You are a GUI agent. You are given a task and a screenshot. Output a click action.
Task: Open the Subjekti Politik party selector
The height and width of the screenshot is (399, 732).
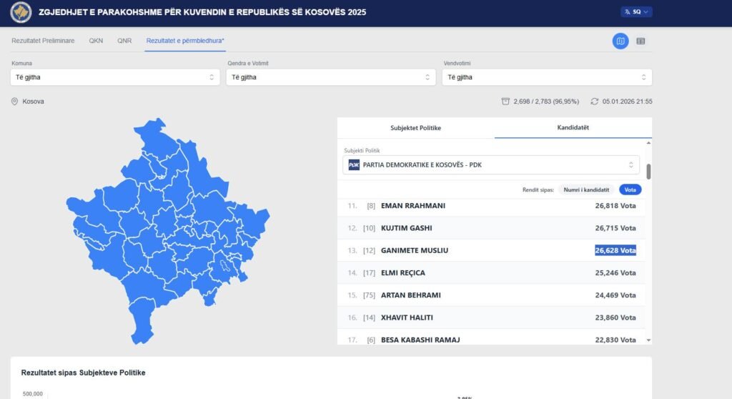click(x=491, y=165)
